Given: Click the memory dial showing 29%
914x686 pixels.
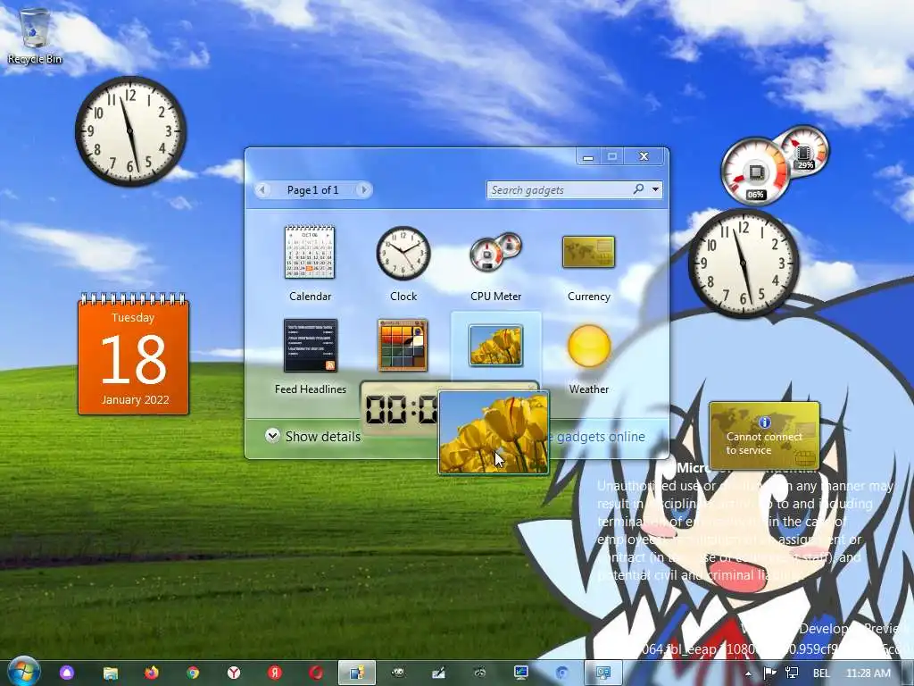Looking at the screenshot, I should (x=804, y=150).
